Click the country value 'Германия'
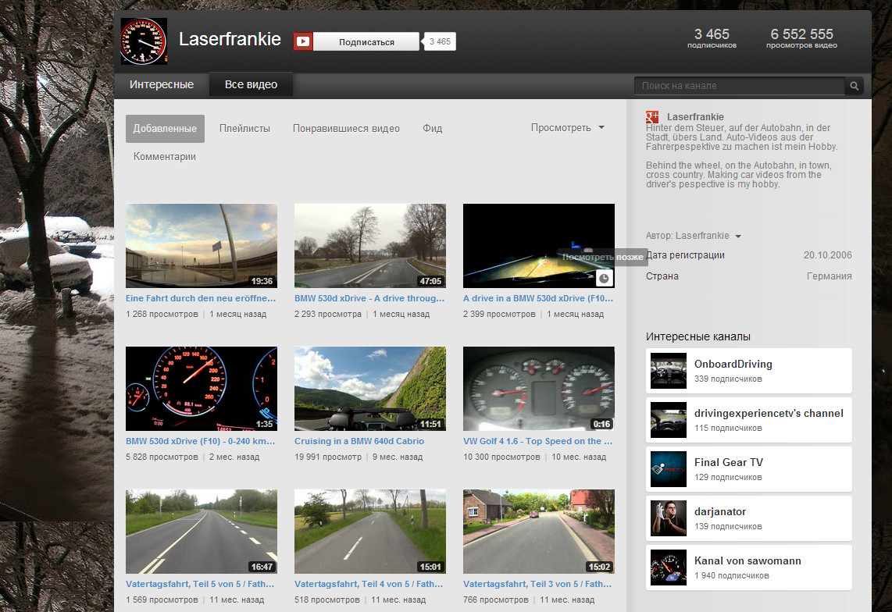The image size is (892, 612). [x=829, y=276]
